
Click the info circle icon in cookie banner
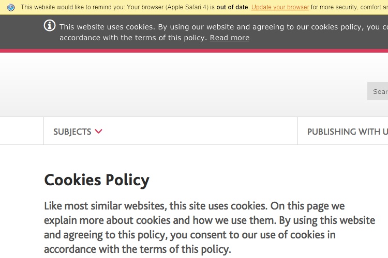(50, 26)
